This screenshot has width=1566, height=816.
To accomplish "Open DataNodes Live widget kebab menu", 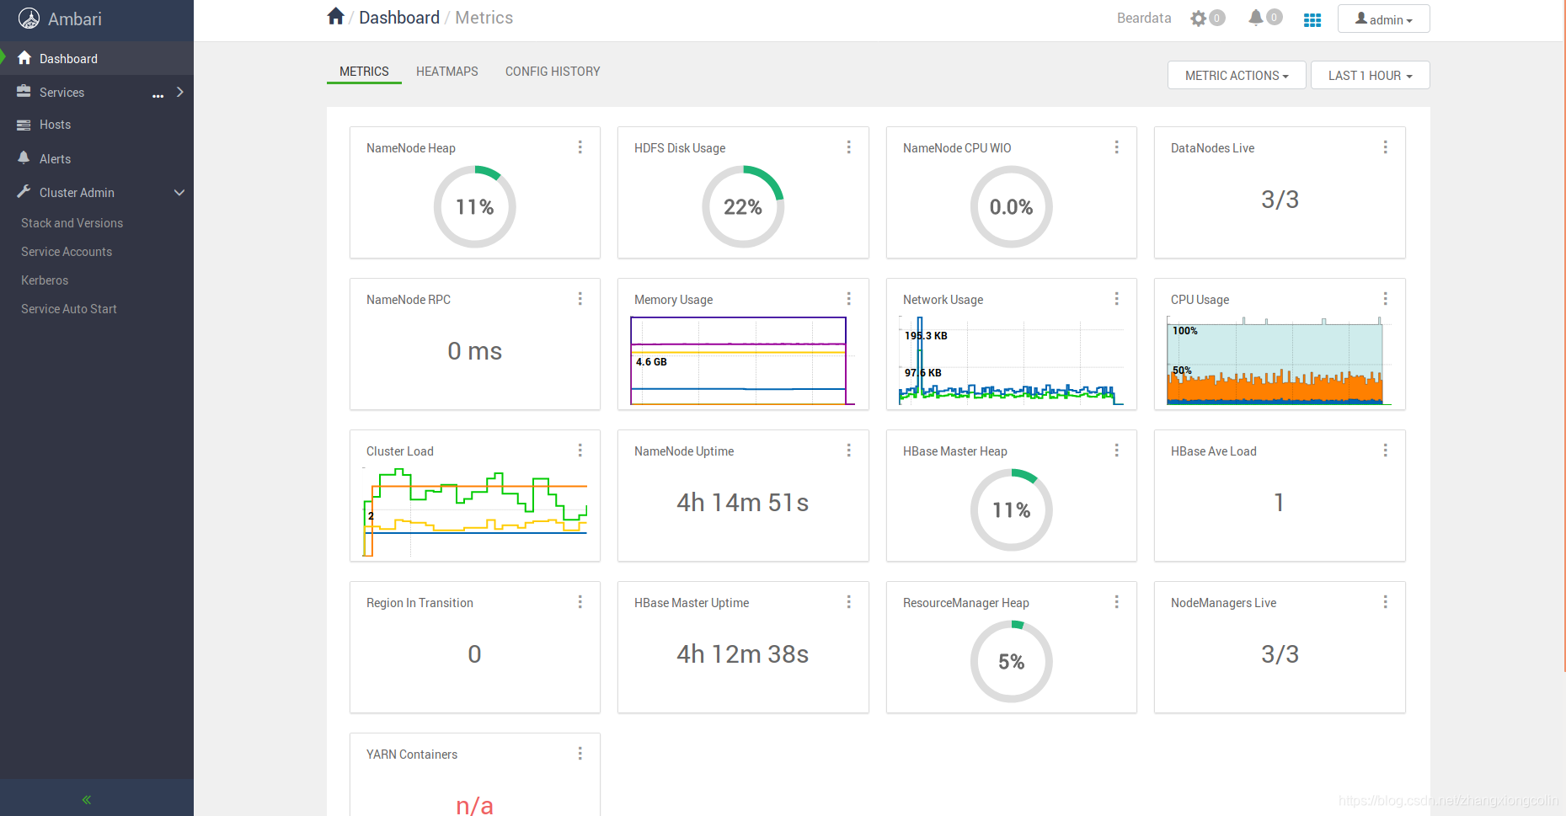I will click(x=1385, y=147).
